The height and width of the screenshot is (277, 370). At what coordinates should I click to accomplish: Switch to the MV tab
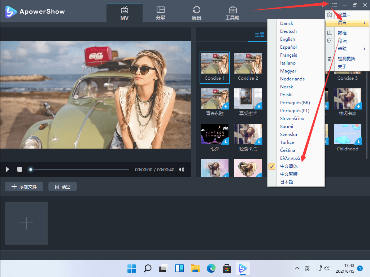[x=124, y=13]
